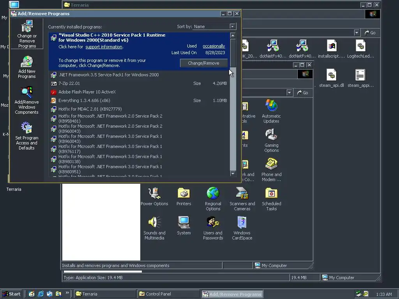Select Hotfix for MDAC 2.81 (KB927779)
This screenshot has width=399, height=299.
tap(139, 109)
